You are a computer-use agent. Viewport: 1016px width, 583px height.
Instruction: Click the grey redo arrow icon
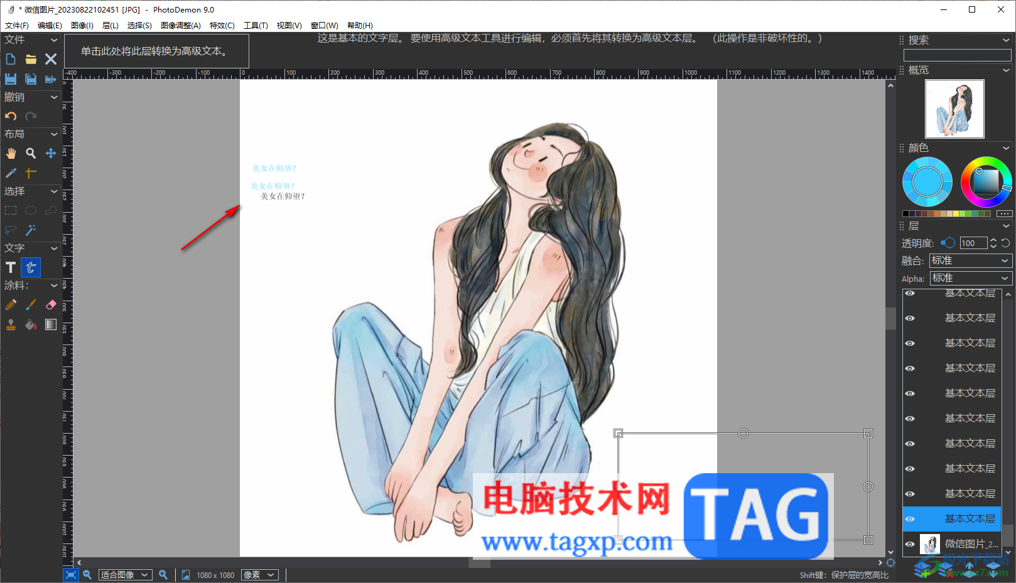[x=31, y=116]
